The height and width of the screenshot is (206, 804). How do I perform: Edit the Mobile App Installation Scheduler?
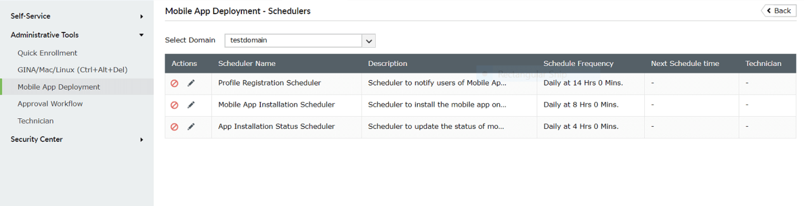(191, 105)
